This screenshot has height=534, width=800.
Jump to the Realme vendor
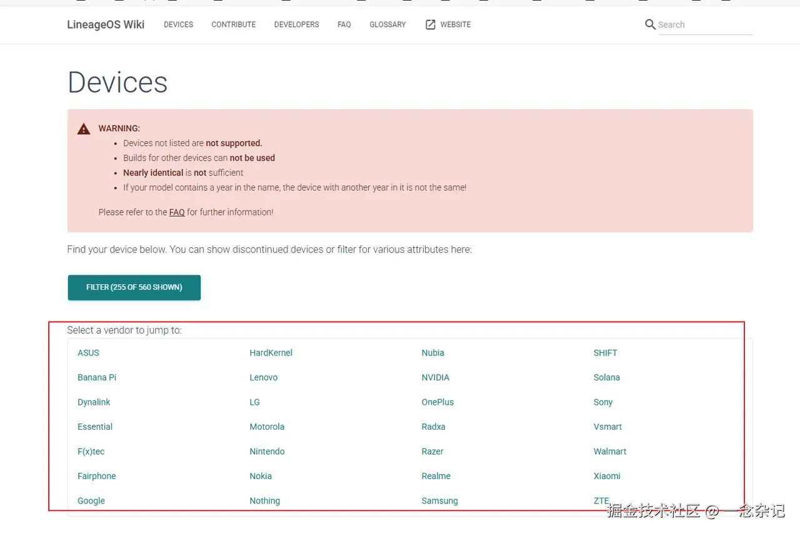point(436,476)
